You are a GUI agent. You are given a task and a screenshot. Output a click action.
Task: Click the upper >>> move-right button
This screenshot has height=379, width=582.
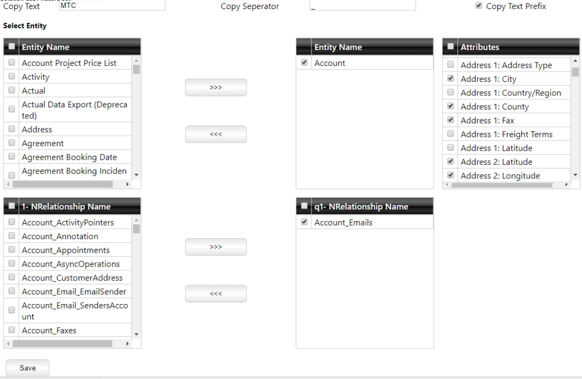(215, 88)
